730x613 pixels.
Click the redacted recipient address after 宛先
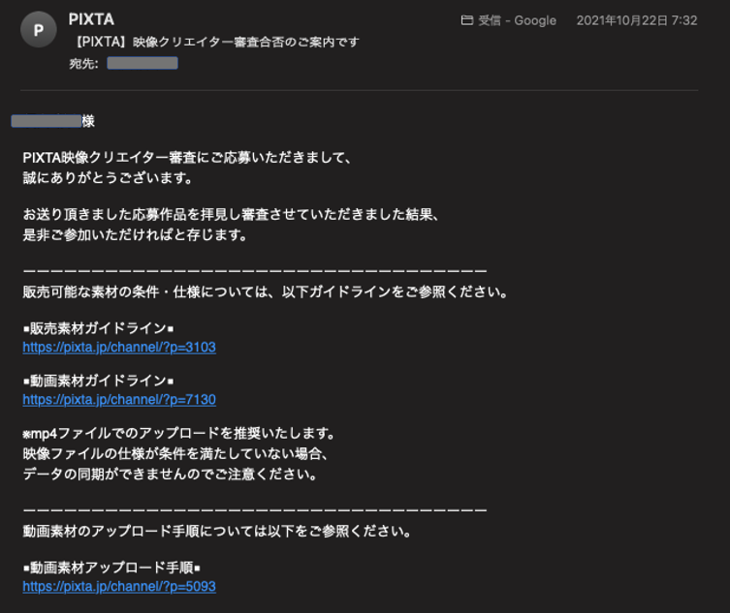point(143,63)
